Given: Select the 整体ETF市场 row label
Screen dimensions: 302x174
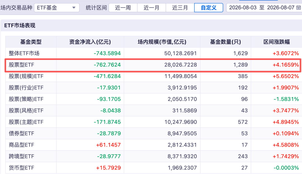Looking at the screenshot, I should point(24,53).
